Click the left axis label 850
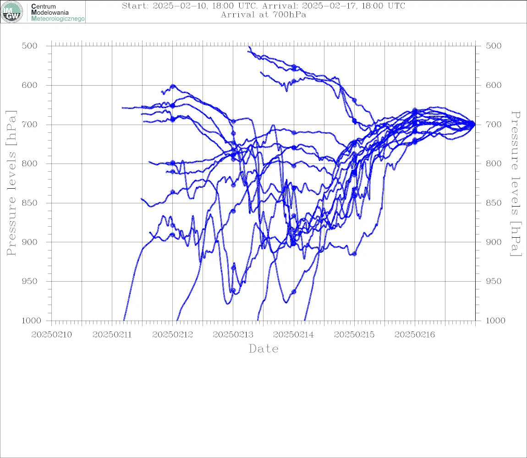The width and height of the screenshot is (527, 458). (x=30, y=202)
